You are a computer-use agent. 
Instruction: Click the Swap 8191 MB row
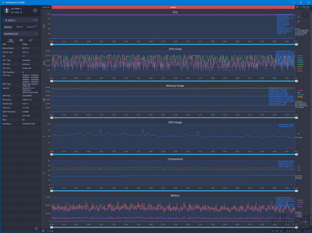pos(21,116)
